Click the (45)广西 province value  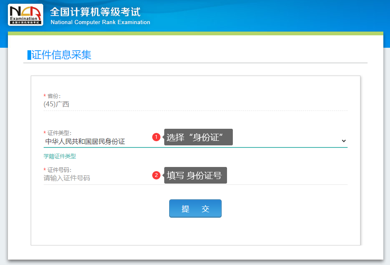pyautogui.click(x=56, y=104)
